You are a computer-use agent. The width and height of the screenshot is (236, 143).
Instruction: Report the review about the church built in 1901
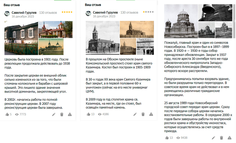point(70,114)
